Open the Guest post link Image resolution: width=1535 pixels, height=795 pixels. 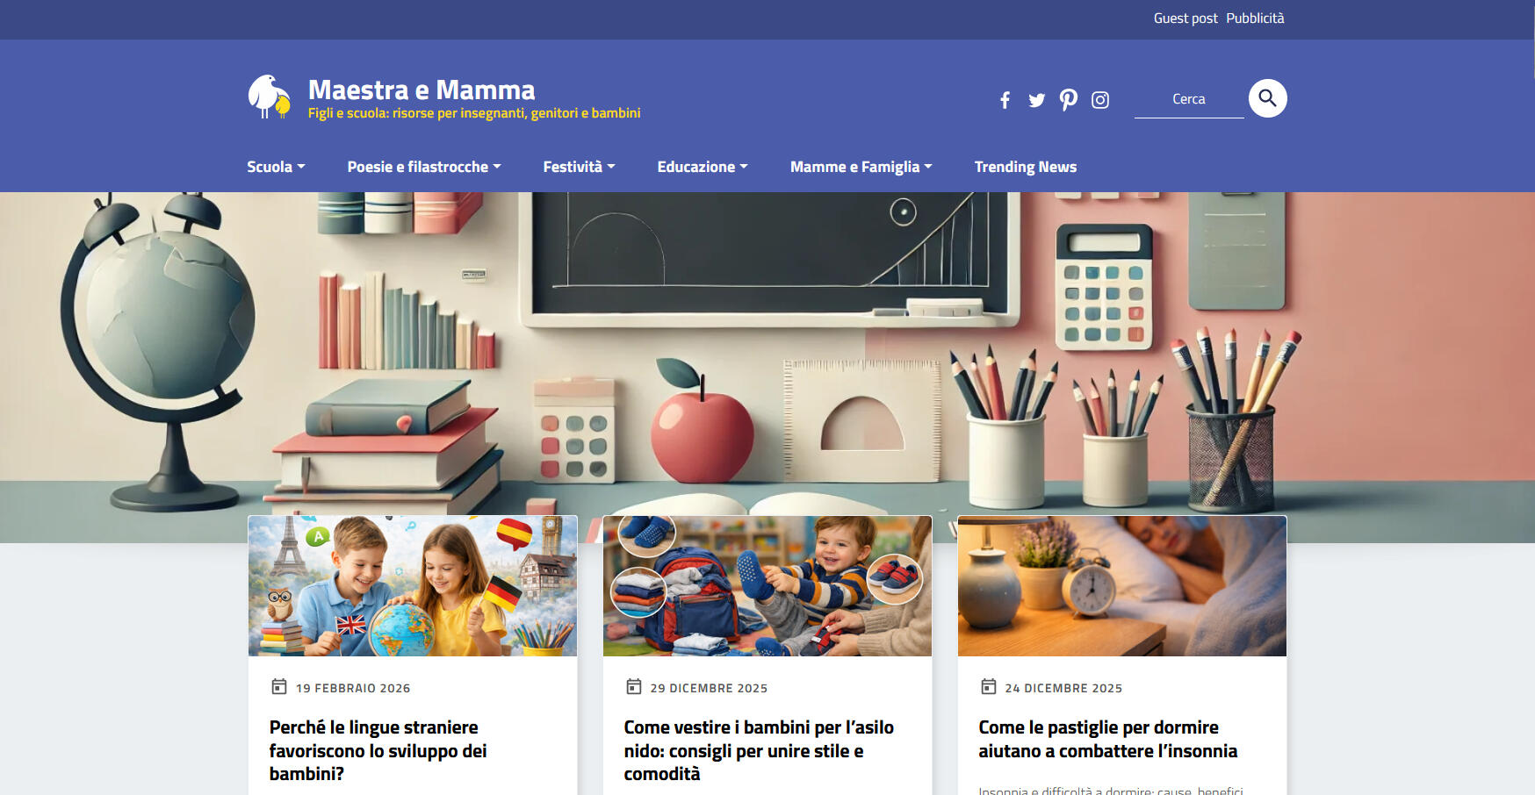pos(1185,18)
